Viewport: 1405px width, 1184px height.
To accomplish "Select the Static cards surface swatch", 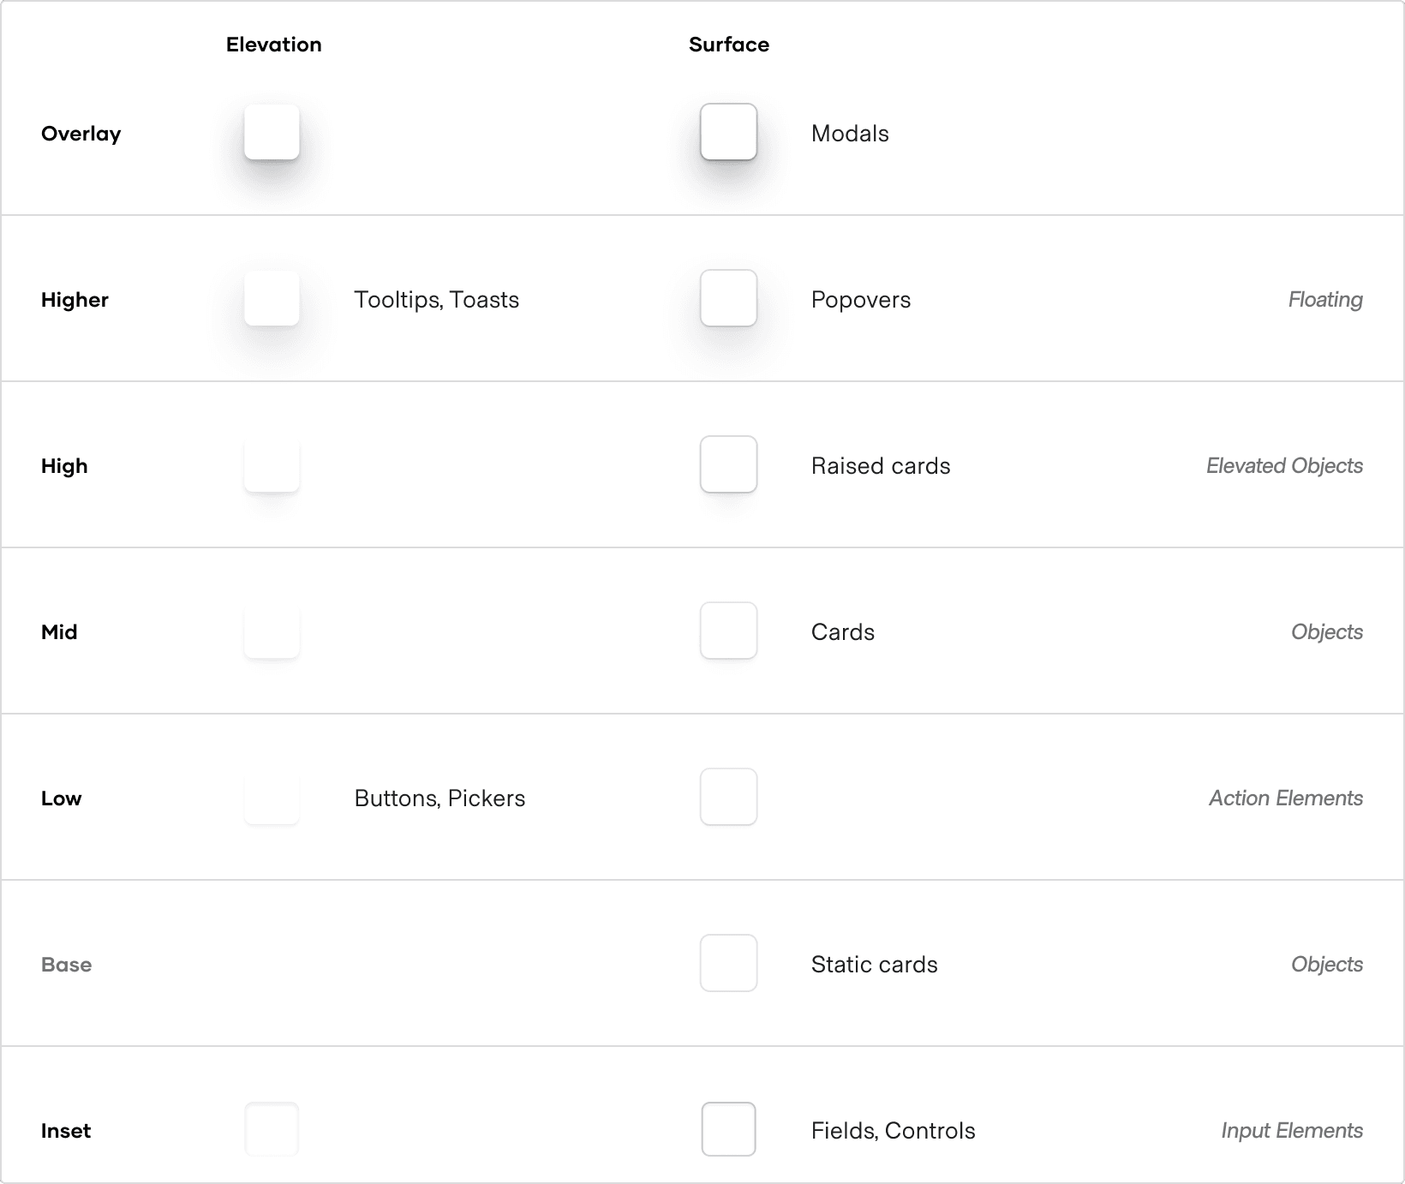I will coord(728,963).
